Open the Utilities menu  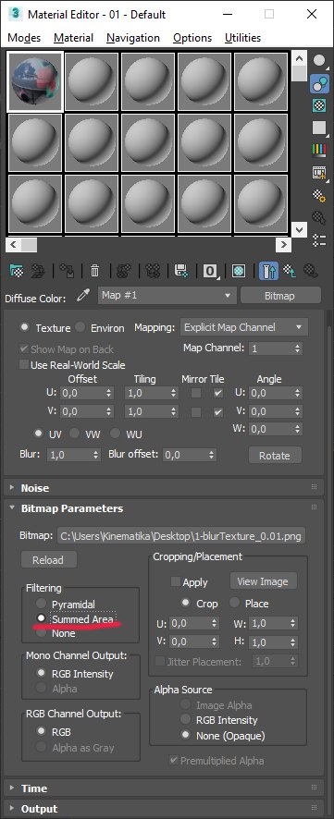(242, 38)
